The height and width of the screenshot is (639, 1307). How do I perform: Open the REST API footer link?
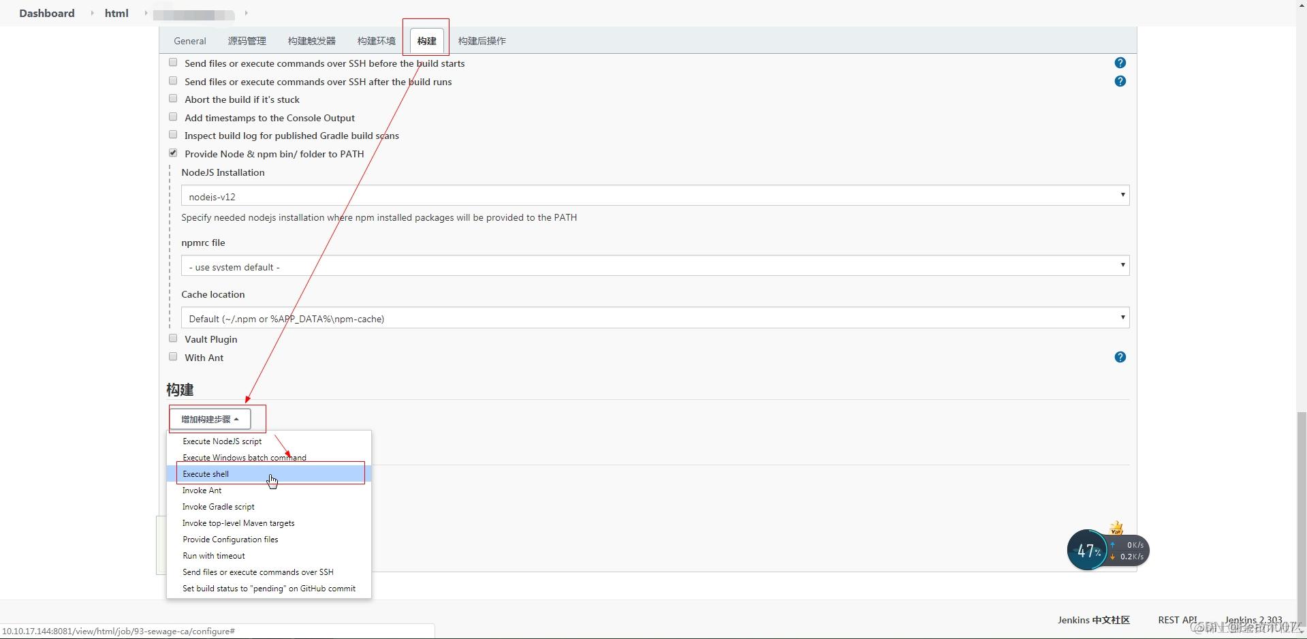1177,620
